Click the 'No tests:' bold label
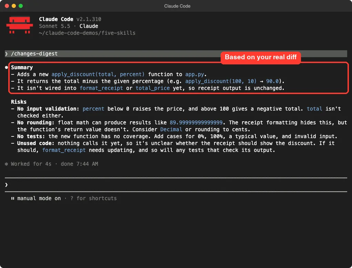The width and height of the screenshot is (352, 268). click(x=31, y=136)
